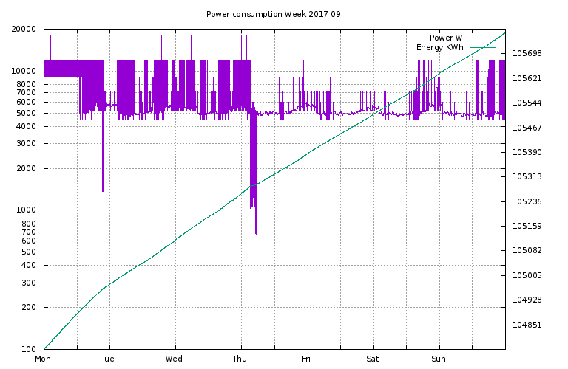
Task: Select the 'Energy KWh' legend label
Action: point(439,47)
